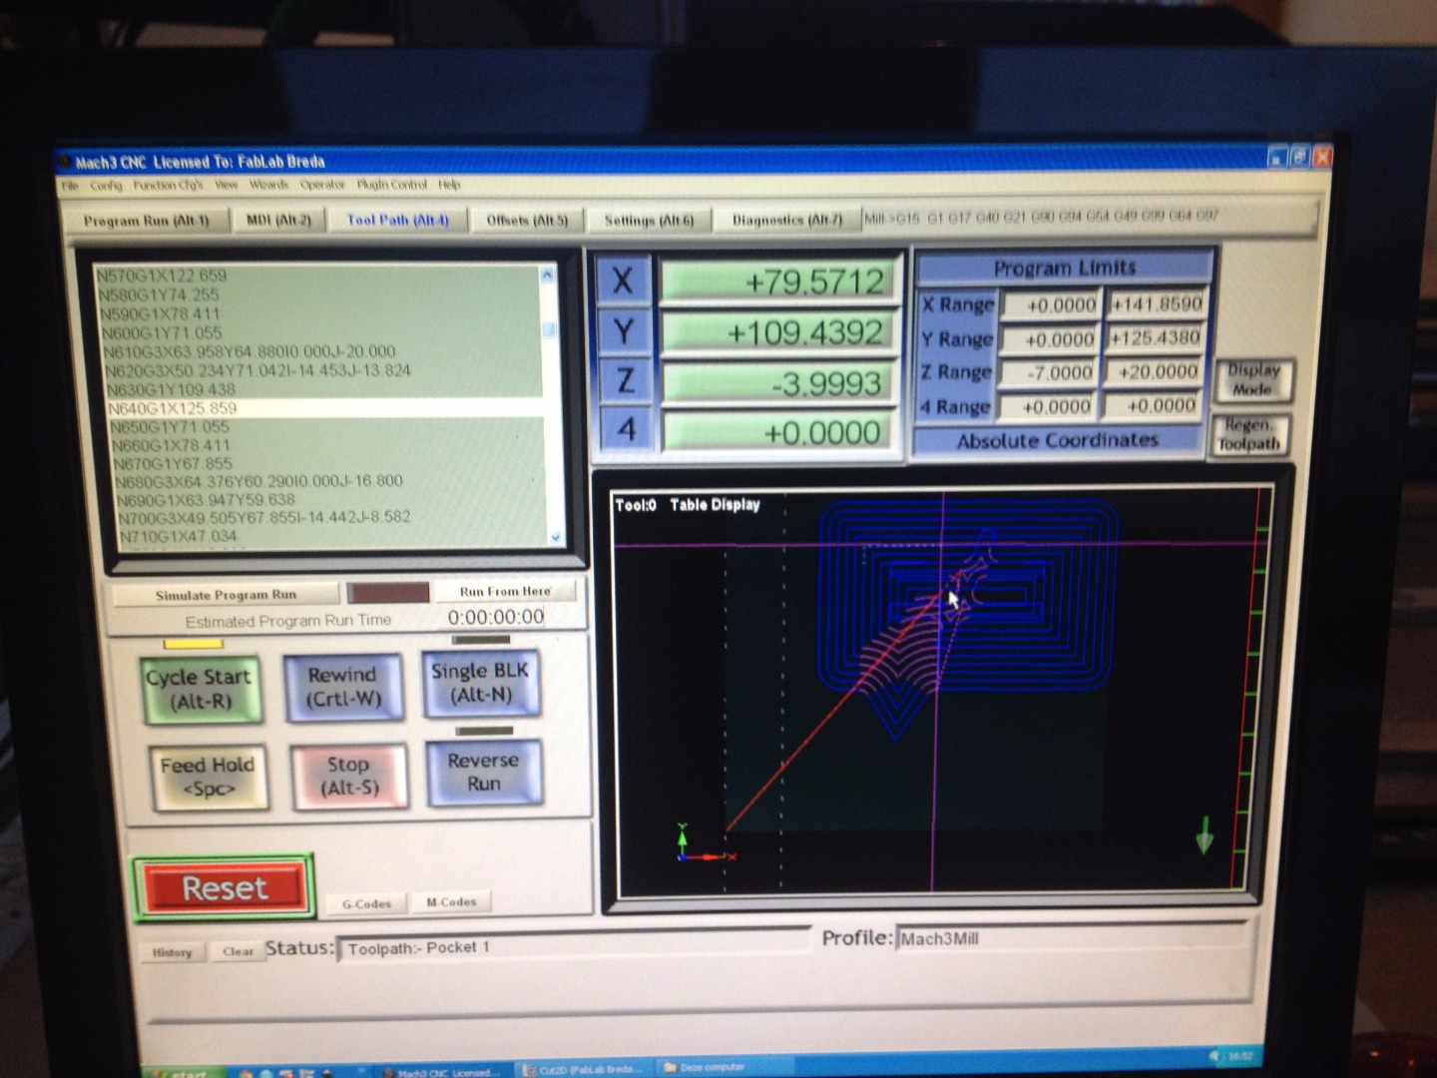Open the G-Codes reference button

coord(367,903)
